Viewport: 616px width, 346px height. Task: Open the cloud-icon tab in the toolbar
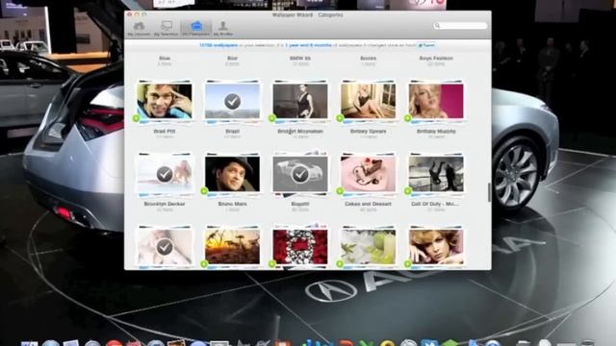coord(139,29)
